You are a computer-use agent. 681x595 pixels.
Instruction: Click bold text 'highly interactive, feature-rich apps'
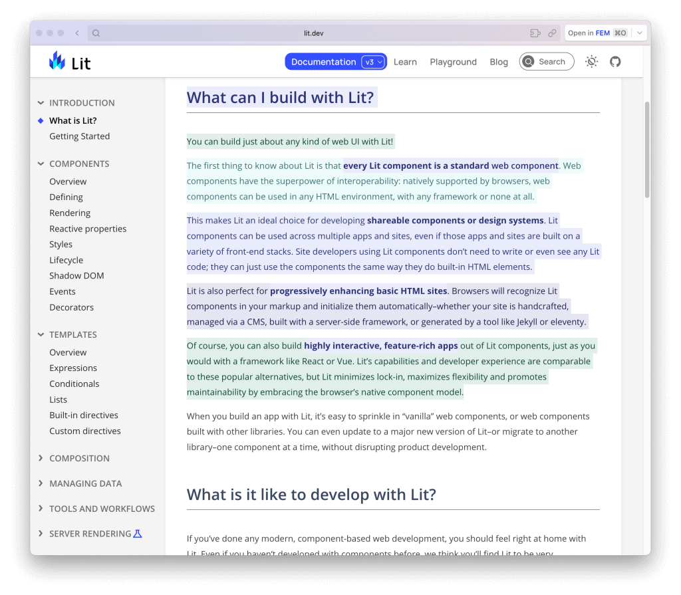[x=381, y=346]
